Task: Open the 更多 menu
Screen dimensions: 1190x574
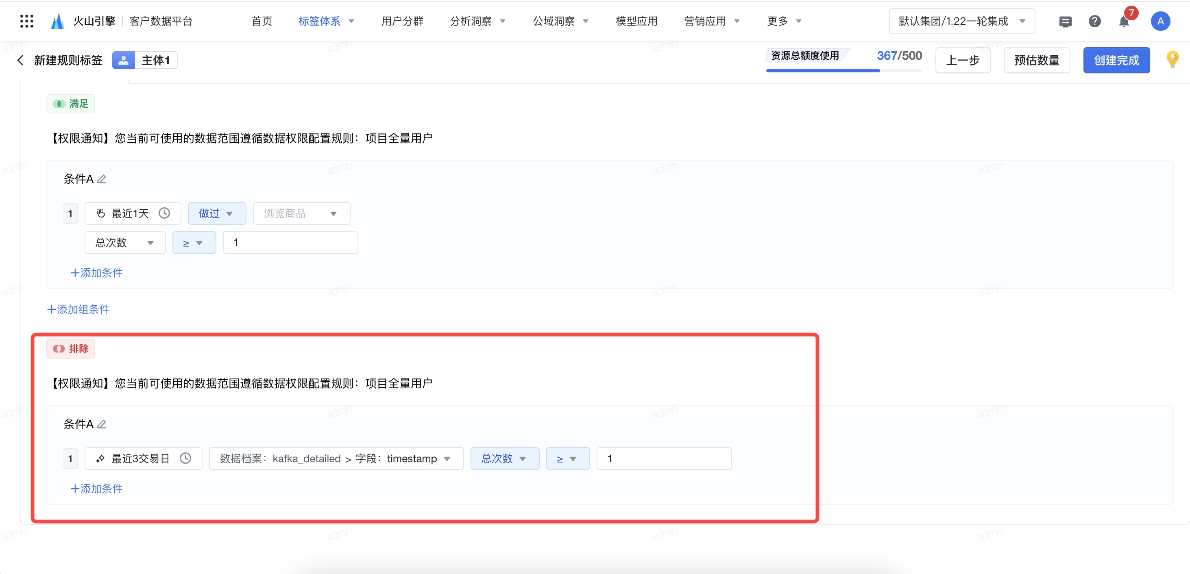Action: tap(784, 21)
